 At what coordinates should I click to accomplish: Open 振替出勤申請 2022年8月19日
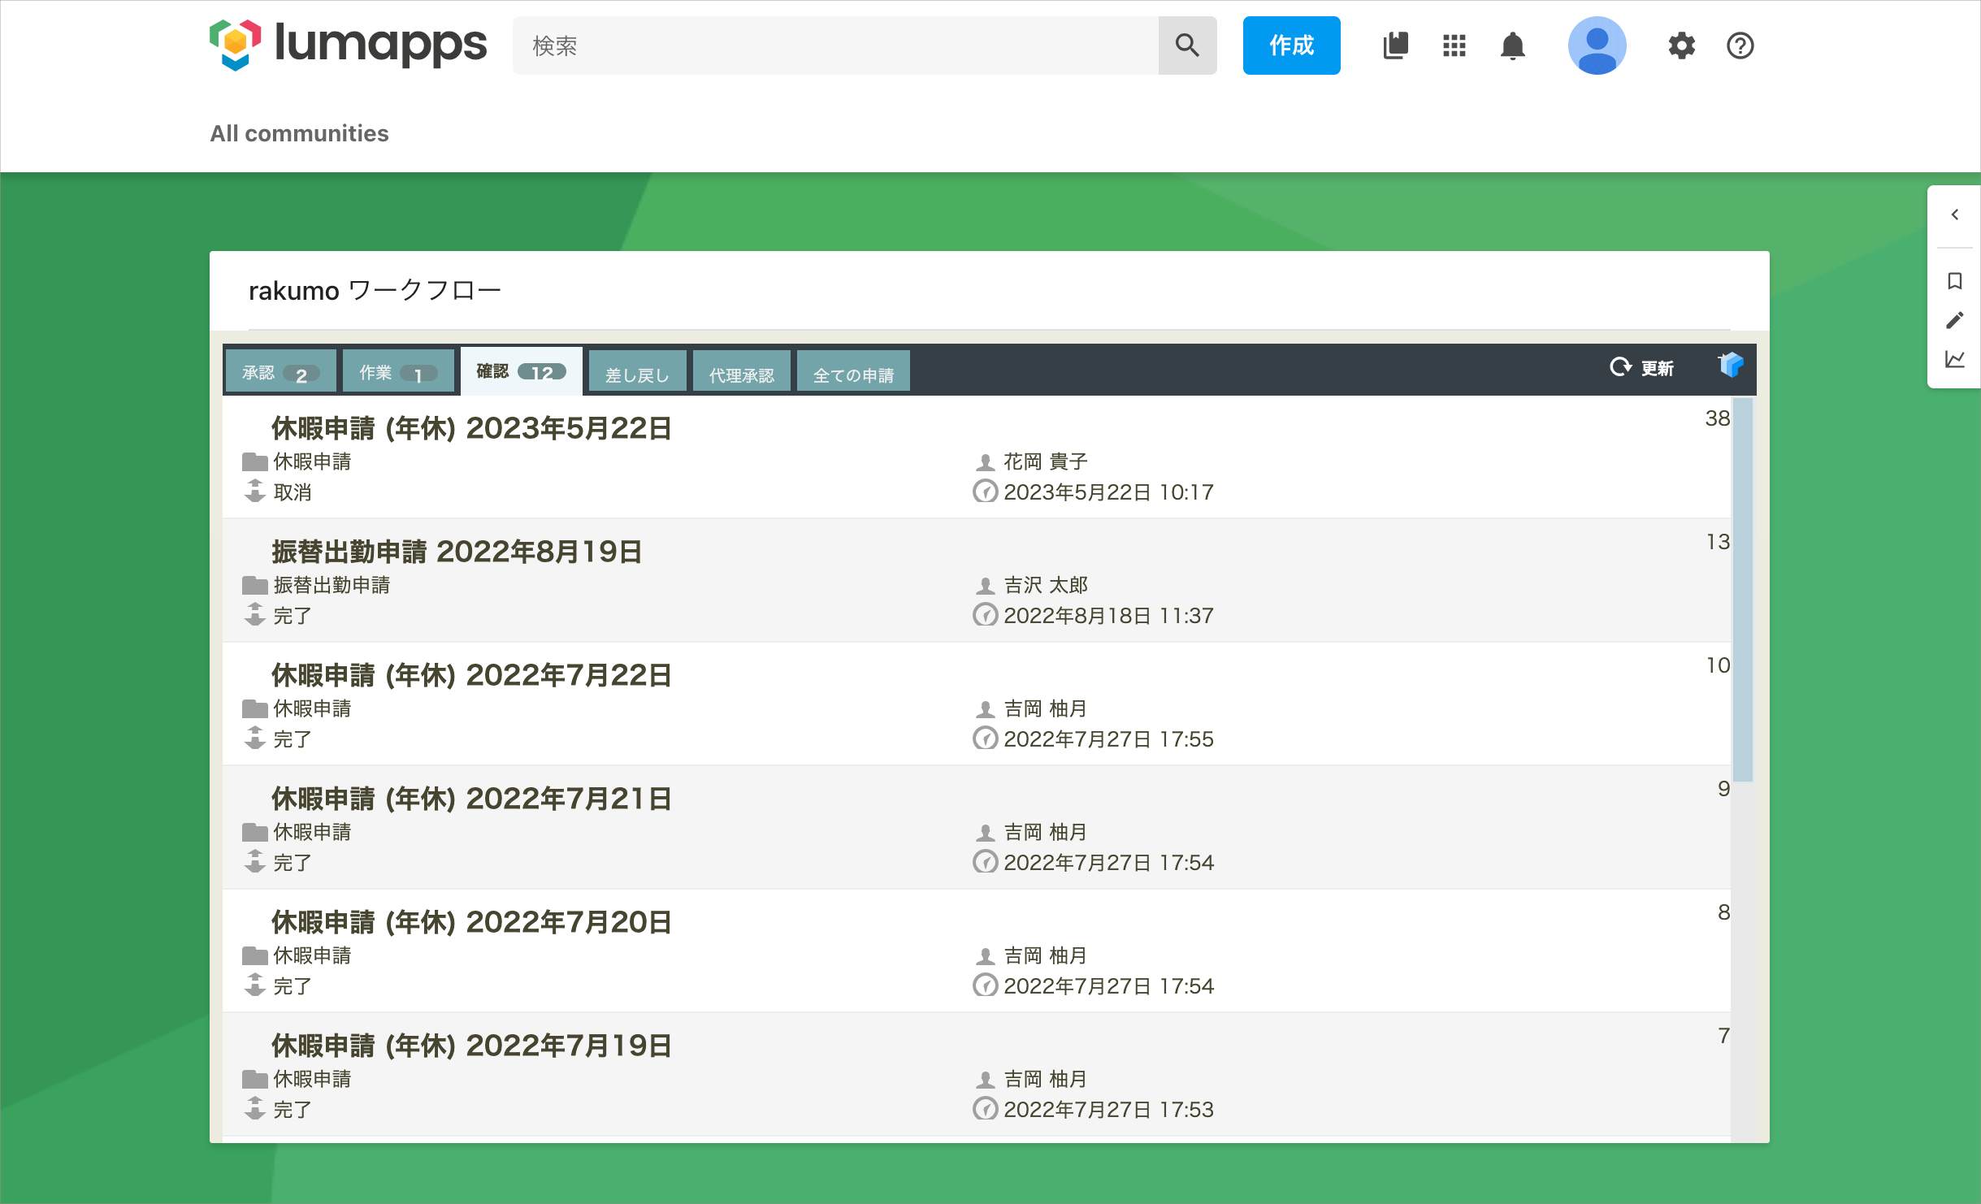[457, 552]
